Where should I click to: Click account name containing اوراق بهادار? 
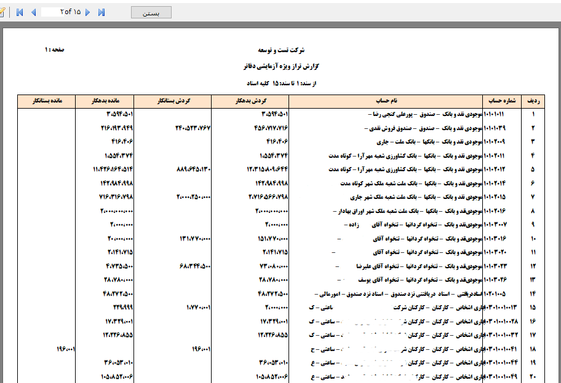tap(408, 211)
